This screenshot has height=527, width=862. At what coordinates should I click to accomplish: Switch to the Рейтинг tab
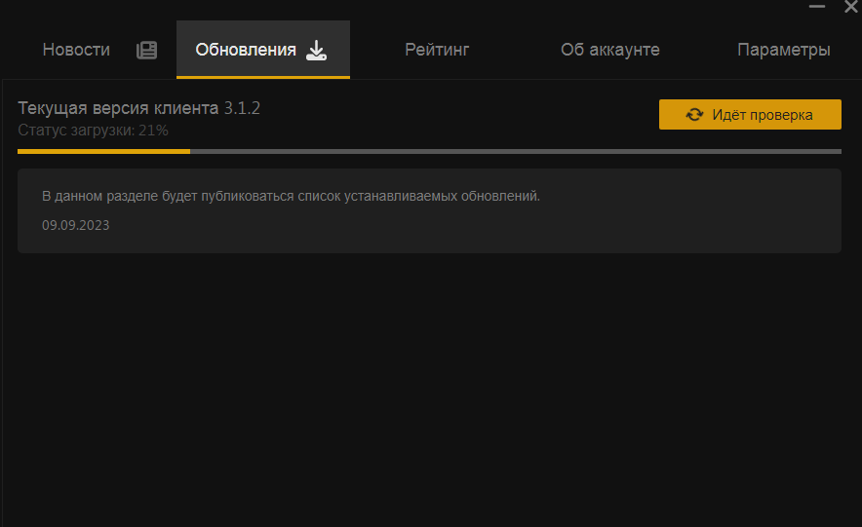click(437, 50)
